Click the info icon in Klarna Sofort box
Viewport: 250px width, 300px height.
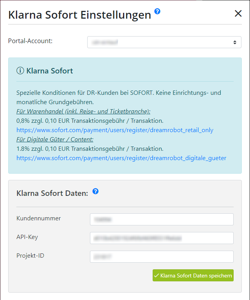(x=20, y=71)
